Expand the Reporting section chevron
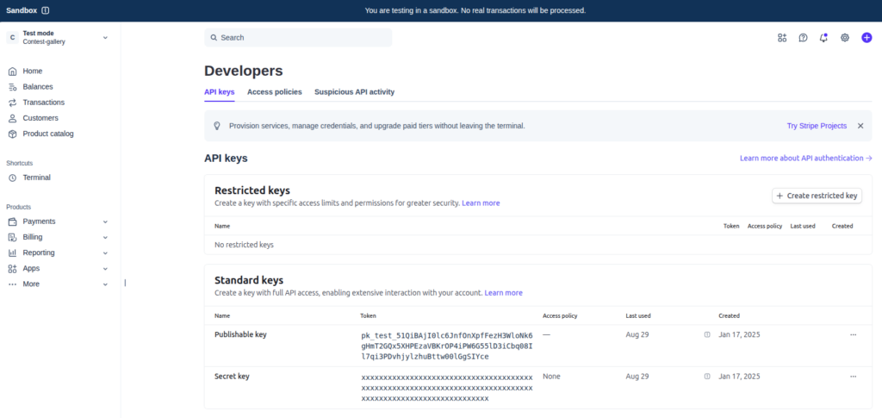The height and width of the screenshot is (418, 882). point(105,253)
